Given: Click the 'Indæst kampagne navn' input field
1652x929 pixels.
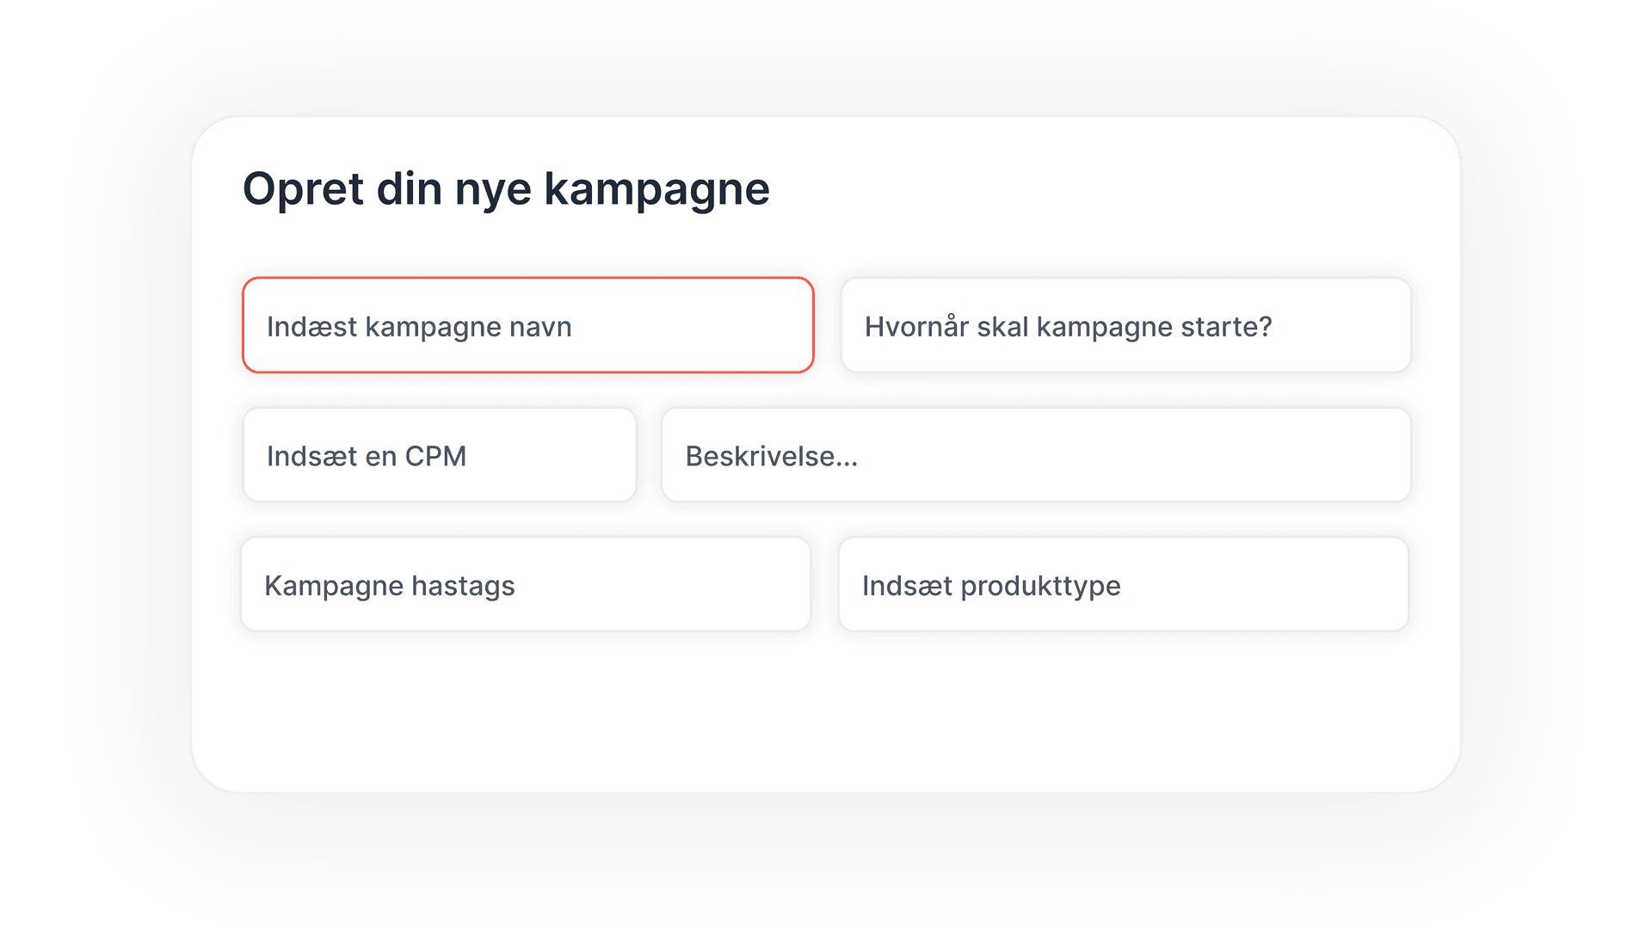Looking at the screenshot, I should click(x=527, y=325).
